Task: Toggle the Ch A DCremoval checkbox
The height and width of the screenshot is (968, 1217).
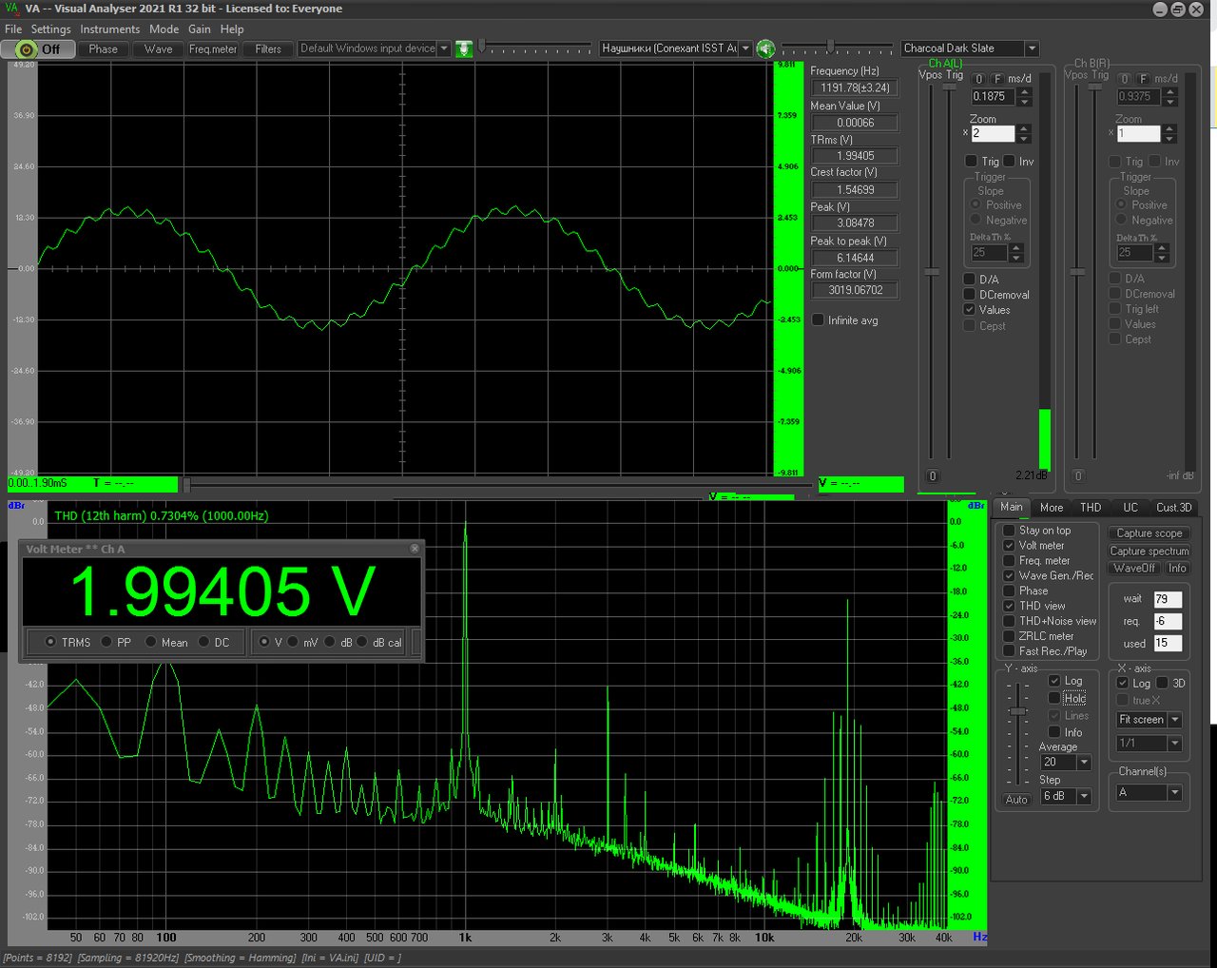Action: tap(970, 295)
